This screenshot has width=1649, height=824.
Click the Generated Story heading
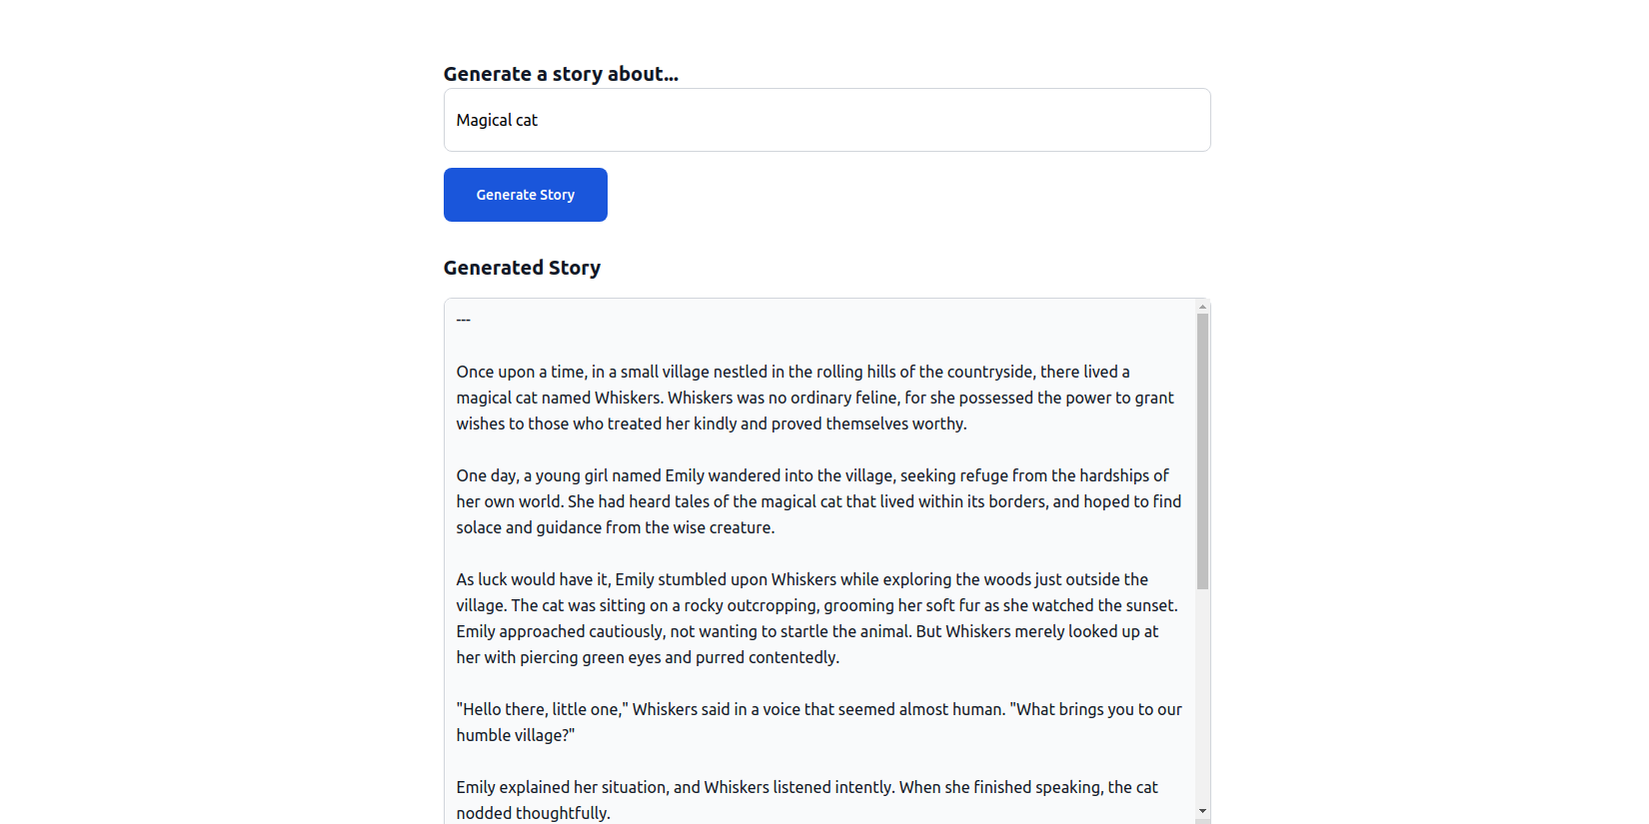[x=522, y=267]
